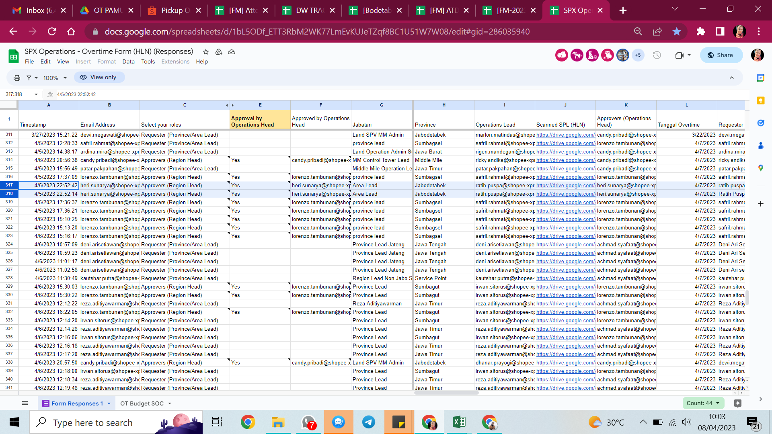Open Google Keep side panel icon
This screenshot has height=434, width=772.
[760, 100]
